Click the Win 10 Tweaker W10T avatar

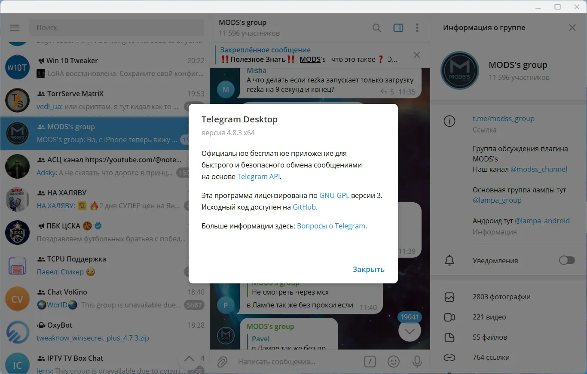click(17, 67)
